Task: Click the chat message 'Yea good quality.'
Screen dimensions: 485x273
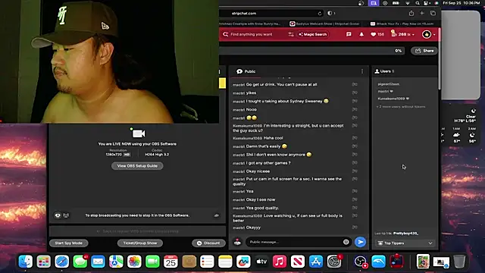Action: (x=262, y=208)
